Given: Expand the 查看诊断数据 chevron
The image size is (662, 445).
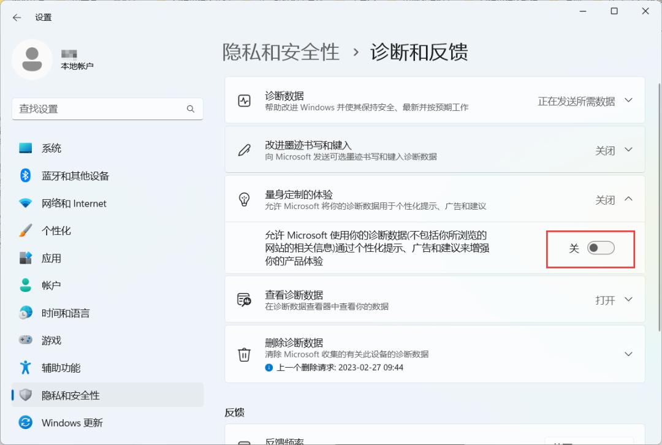Looking at the screenshot, I should pos(629,300).
